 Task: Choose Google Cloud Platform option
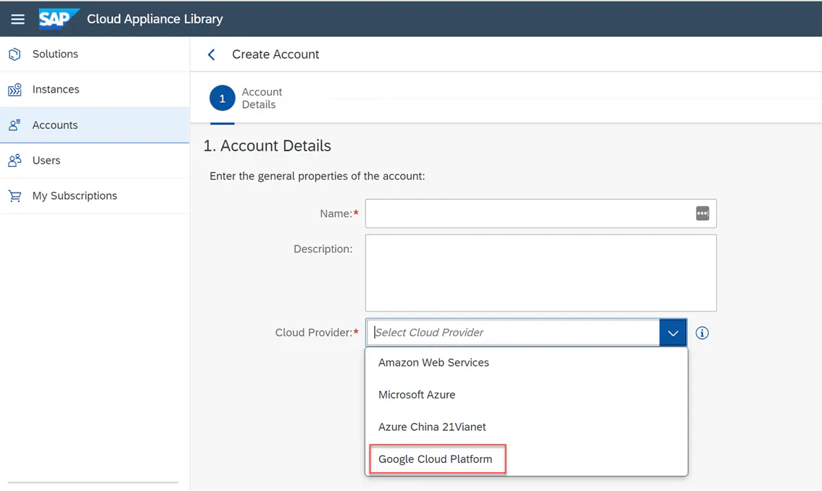click(526, 459)
